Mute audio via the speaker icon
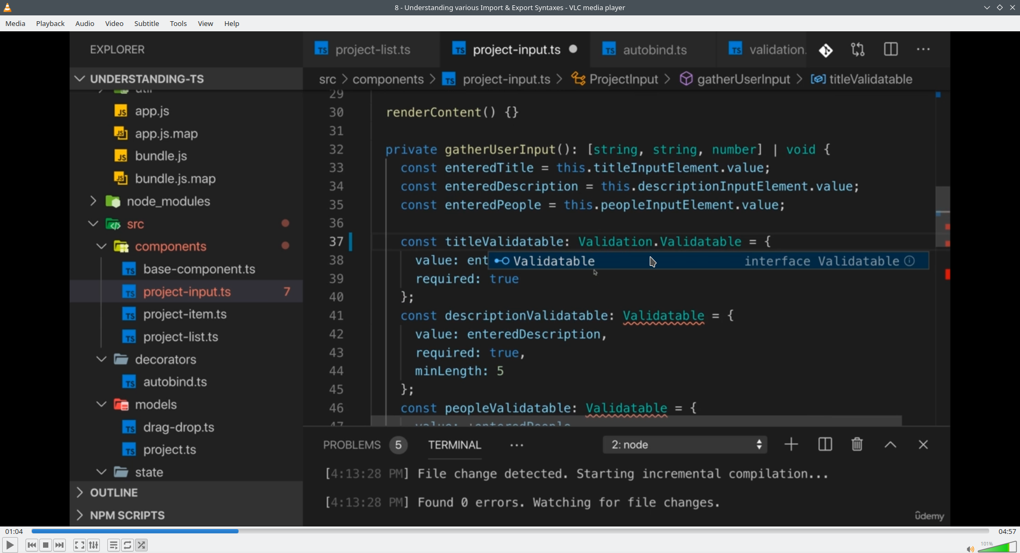Image resolution: width=1020 pixels, height=553 pixels. (x=970, y=549)
